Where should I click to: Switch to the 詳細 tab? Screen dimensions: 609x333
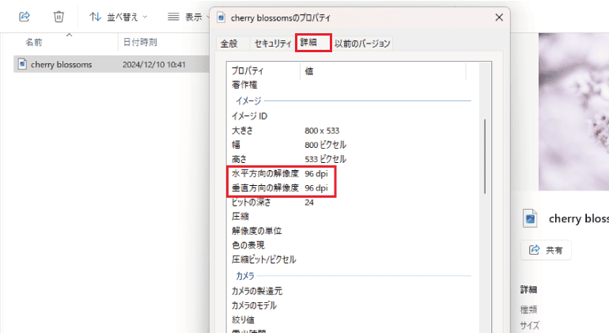coord(313,43)
